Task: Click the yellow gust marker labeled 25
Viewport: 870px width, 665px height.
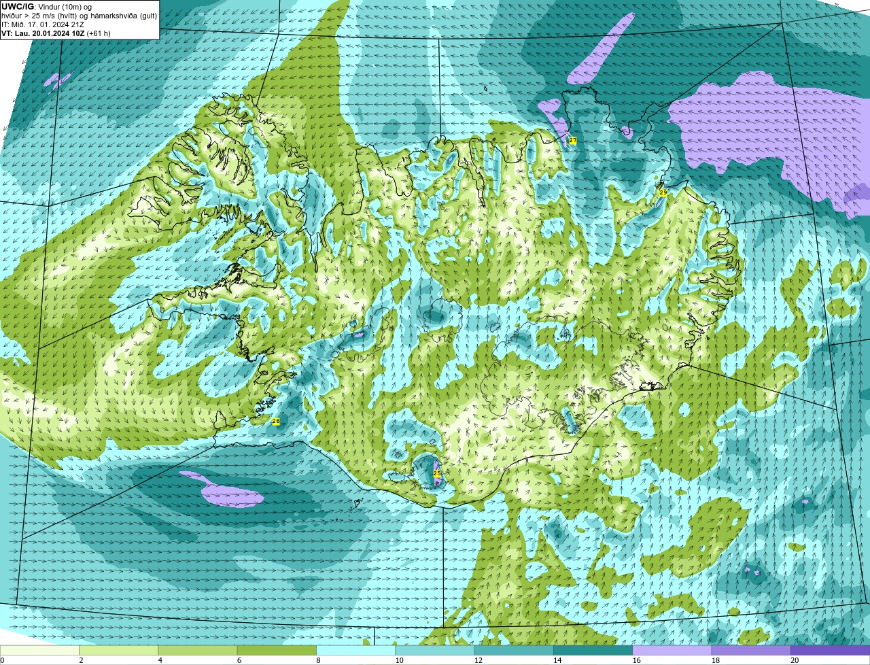Action: [x=437, y=473]
